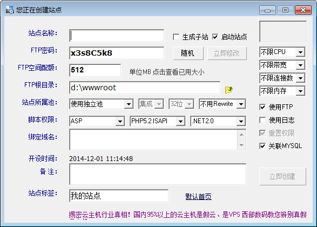Uncheck the 关联MYSQL option
The width and height of the screenshot is (317, 227).
(262, 146)
